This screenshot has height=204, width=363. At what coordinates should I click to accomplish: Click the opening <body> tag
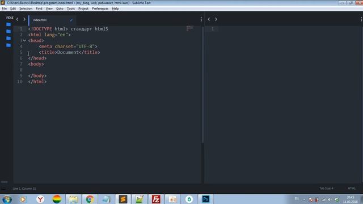point(36,64)
